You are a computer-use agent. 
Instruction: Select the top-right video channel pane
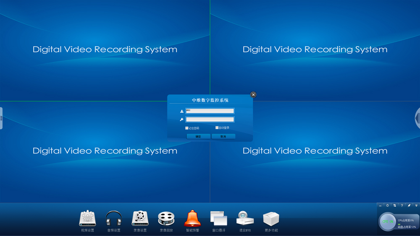[315, 51]
